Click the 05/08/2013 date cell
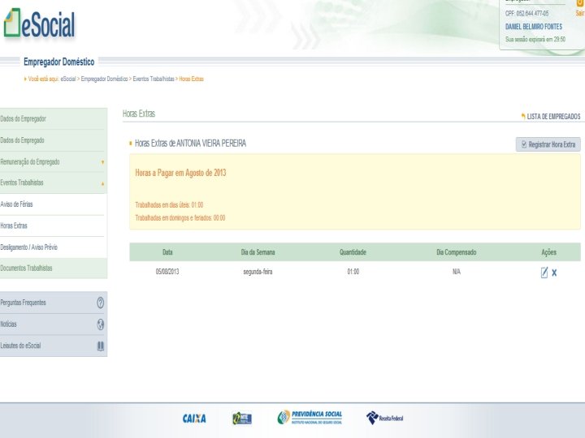The image size is (585, 438). [167, 272]
